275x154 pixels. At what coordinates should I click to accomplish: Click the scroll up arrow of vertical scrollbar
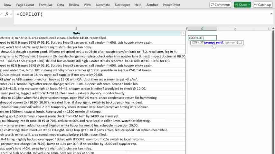(273, 28)
